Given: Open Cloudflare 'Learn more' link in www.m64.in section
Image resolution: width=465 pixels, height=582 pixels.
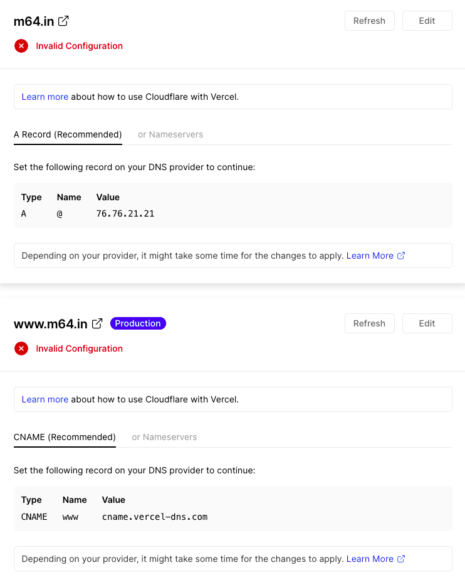Looking at the screenshot, I should point(45,399).
